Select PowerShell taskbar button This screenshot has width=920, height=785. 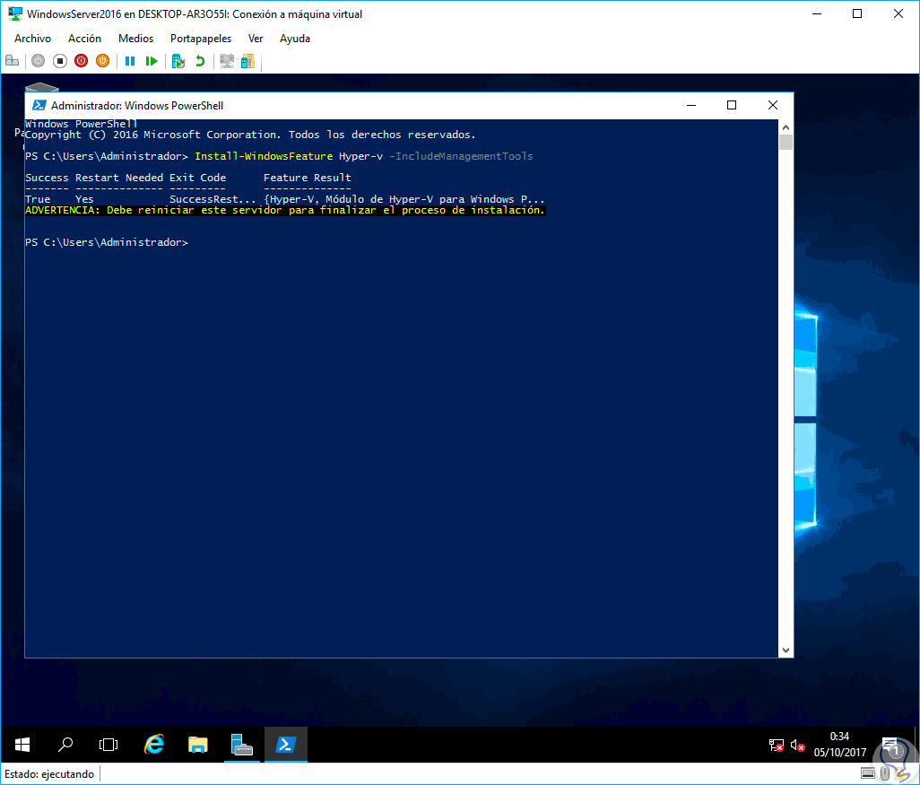(x=286, y=745)
